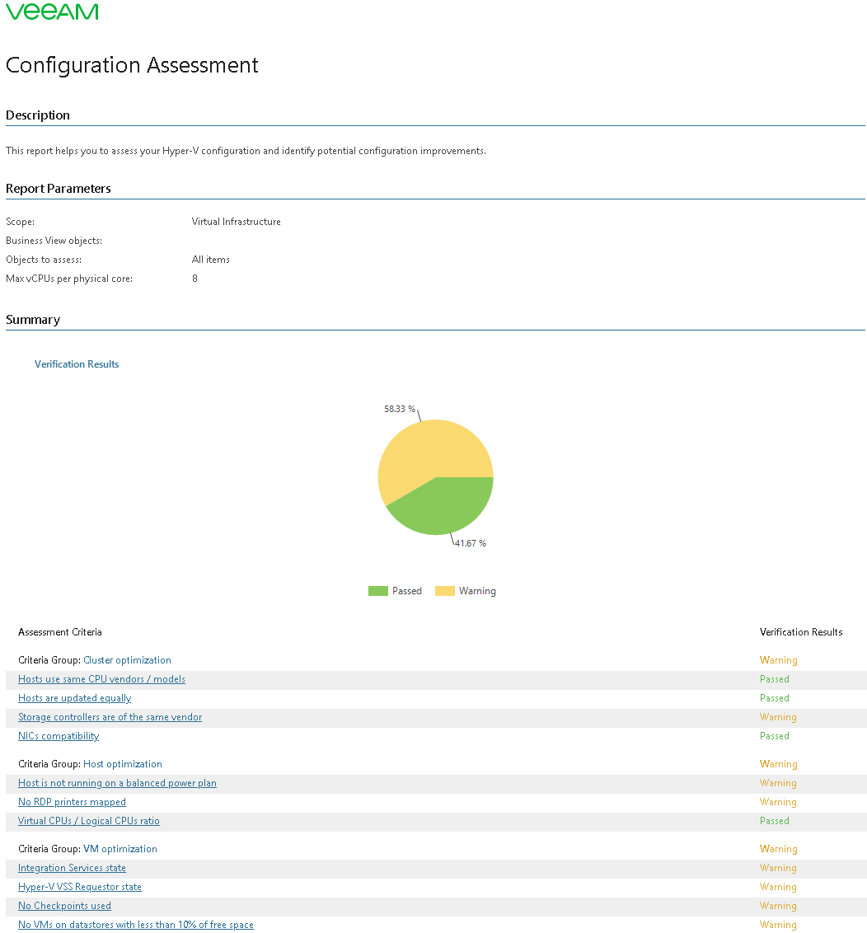The image size is (867, 933).
Task: Open Virtual CPUs / Logical CPUs ratio link
Action: pos(89,821)
